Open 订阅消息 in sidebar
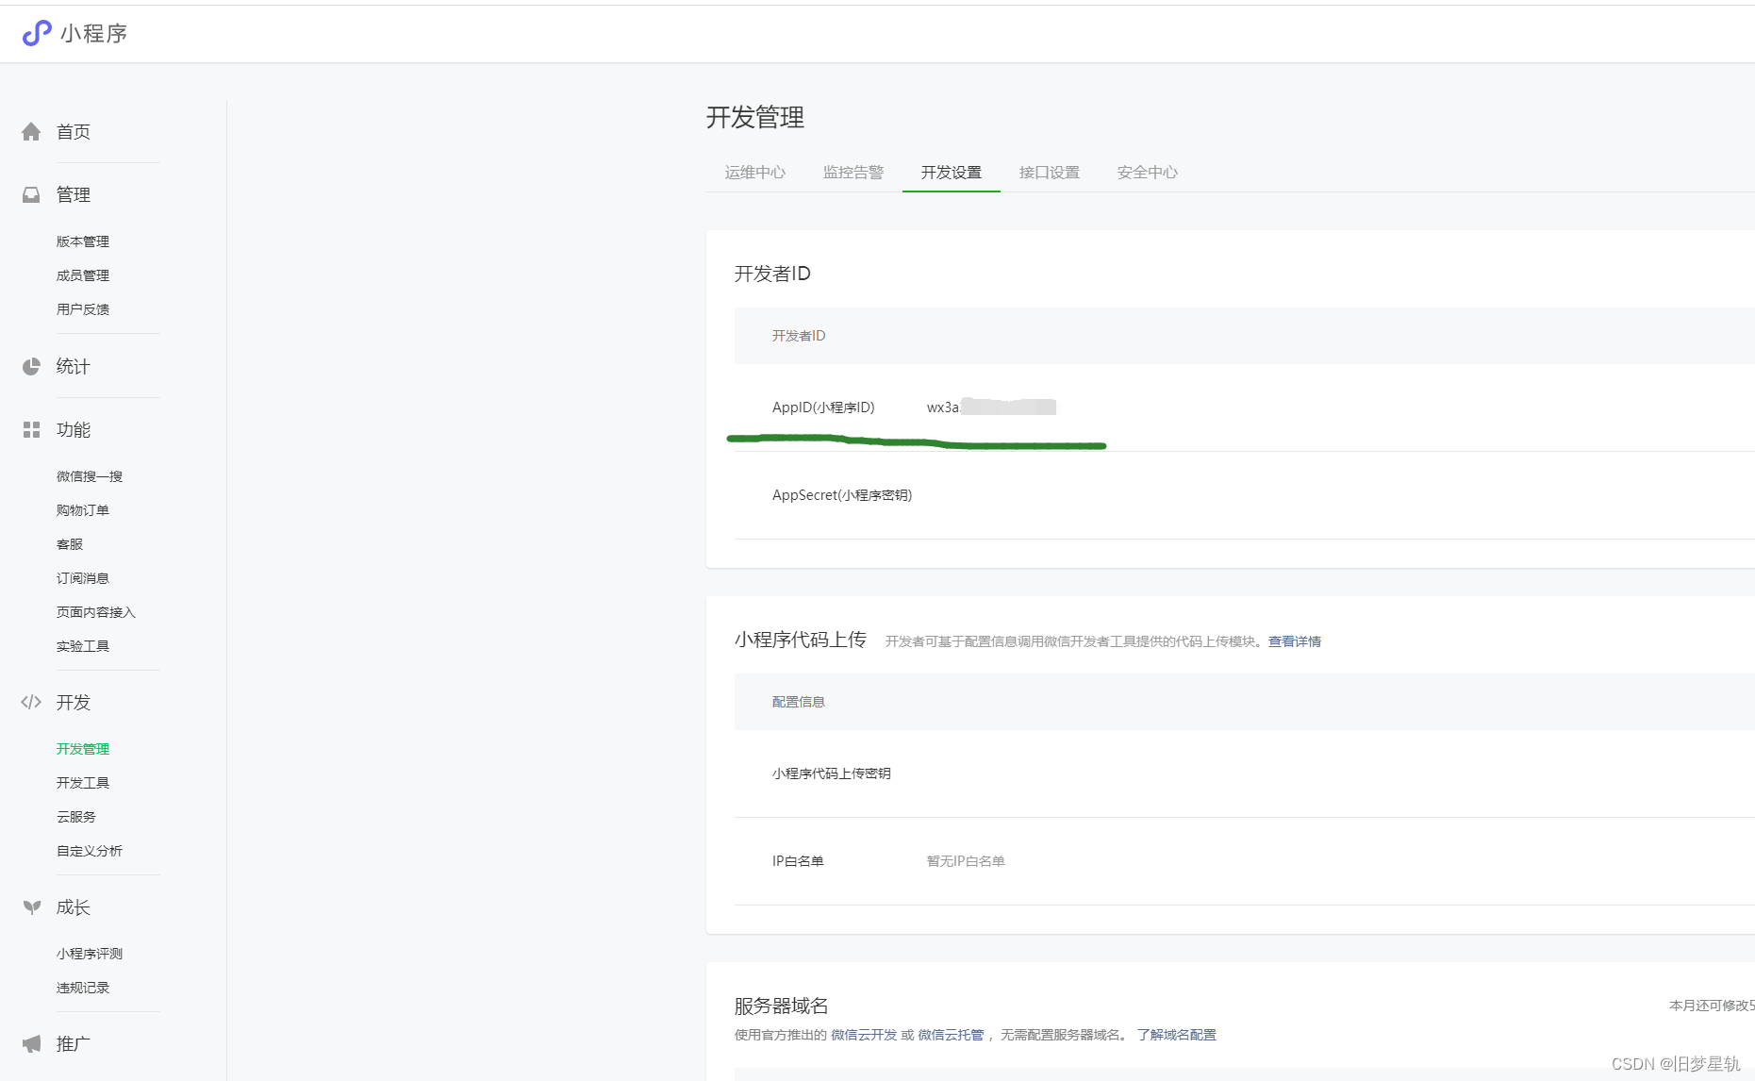The width and height of the screenshot is (1755, 1081). 83,578
